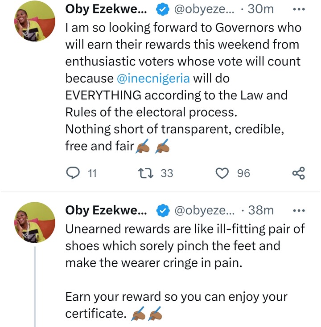This screenshot has width=321, height=327.
Task: Click the reply speech bubble icon
Action: (x=73, y=173)
